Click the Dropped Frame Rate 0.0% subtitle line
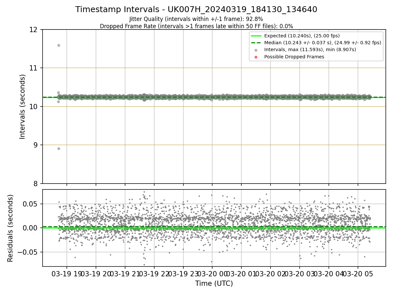This screenshot has width=393, height=295. pos(196,26)
